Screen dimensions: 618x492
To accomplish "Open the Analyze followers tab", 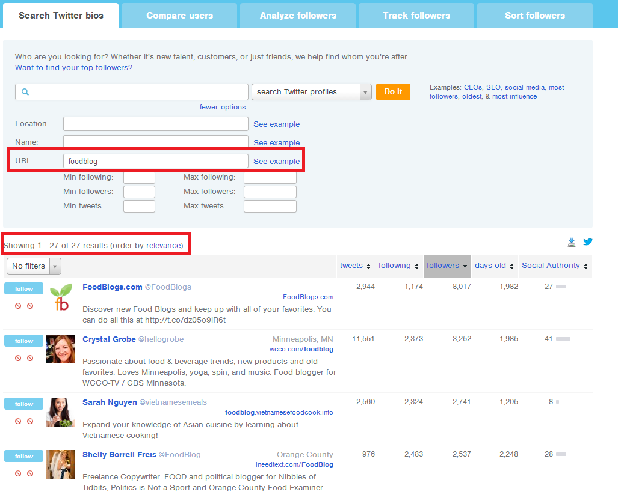I will pos(298,16).
